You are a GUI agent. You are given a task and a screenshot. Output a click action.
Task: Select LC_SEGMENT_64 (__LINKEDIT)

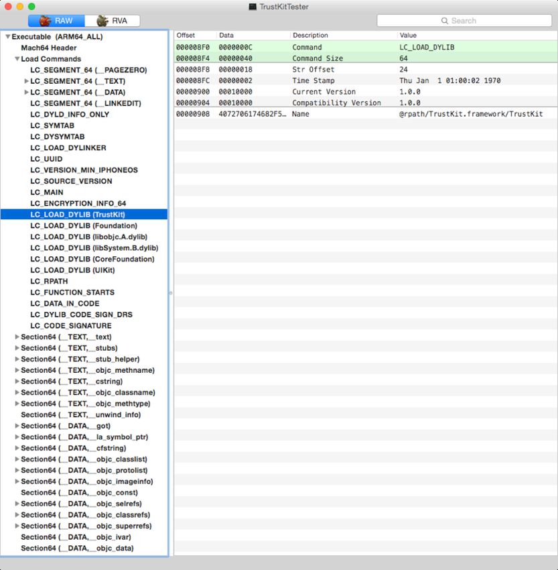point(86,103)
